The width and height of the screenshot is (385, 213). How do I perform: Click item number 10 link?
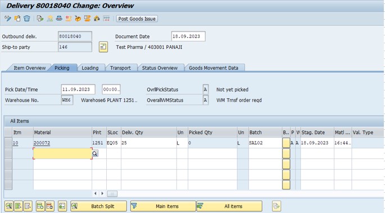[x=15, y=143]
